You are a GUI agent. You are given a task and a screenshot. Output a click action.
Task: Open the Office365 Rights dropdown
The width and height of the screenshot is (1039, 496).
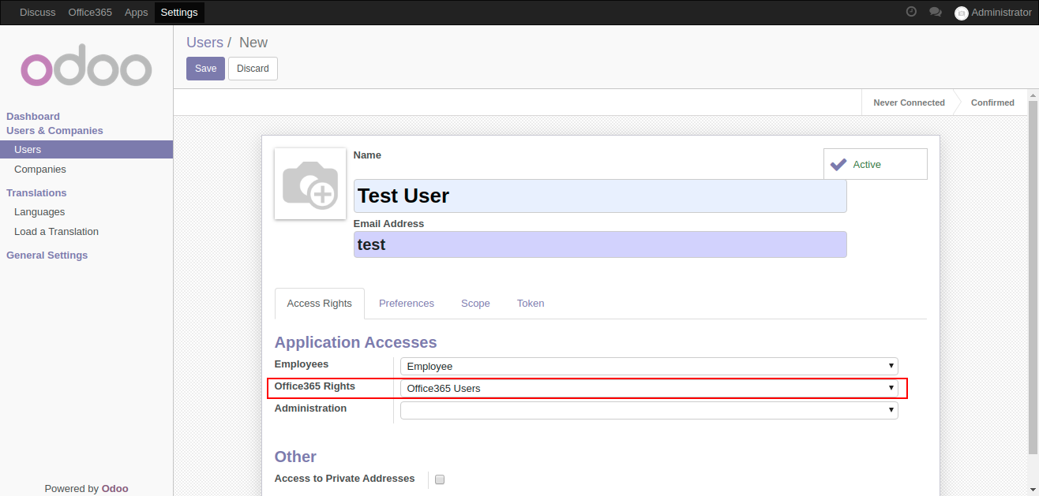click(649, 388)
